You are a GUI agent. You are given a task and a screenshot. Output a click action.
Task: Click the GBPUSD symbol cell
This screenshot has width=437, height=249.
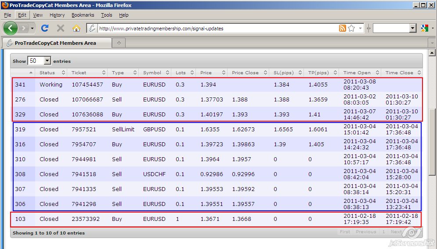[x=154, y=129]
